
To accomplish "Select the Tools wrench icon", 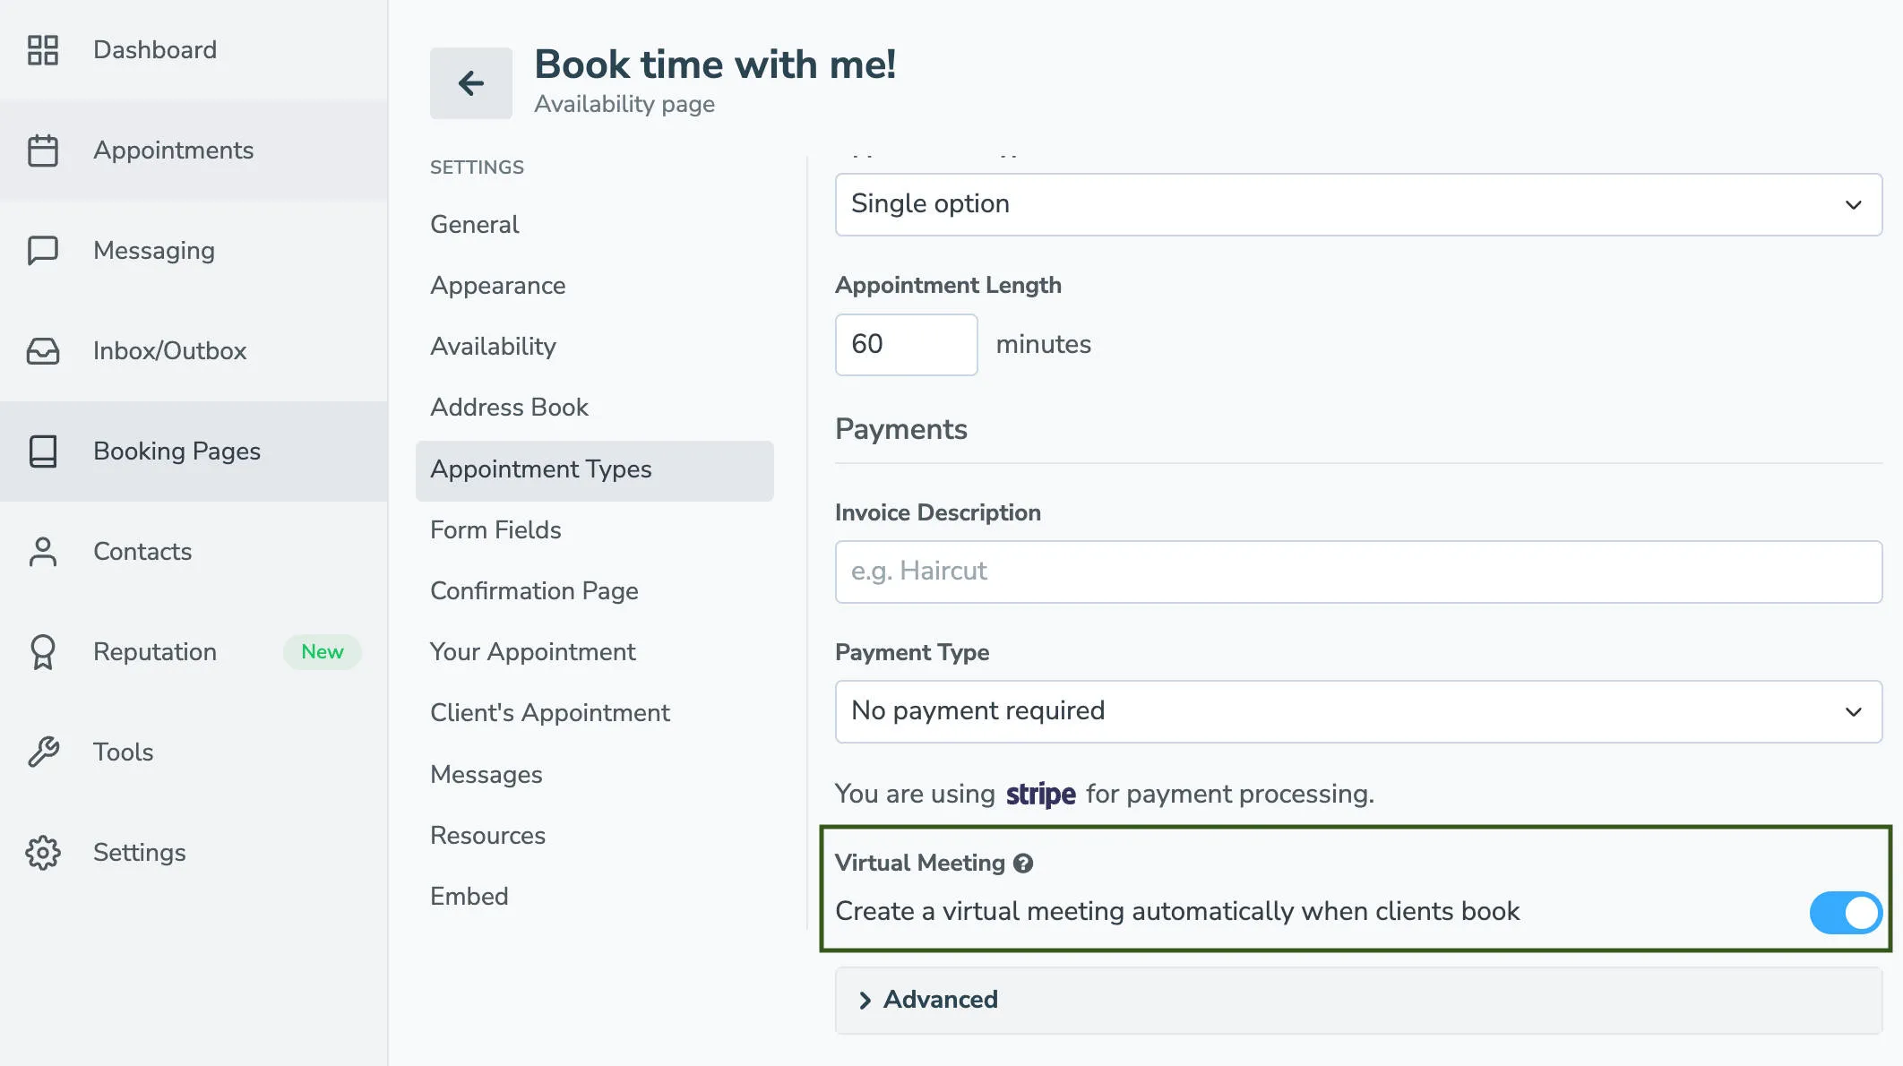I will 43,752.
